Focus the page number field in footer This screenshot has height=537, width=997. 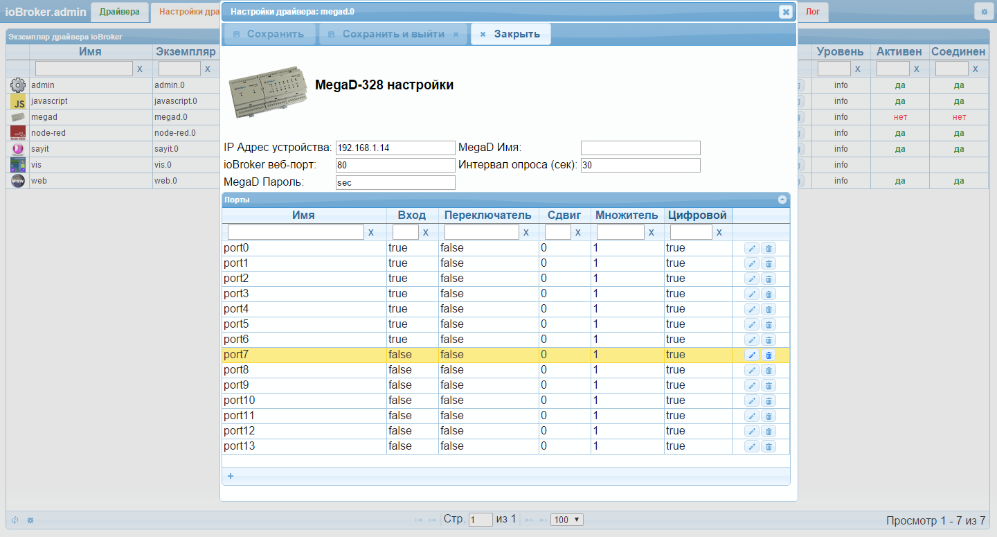480,520
